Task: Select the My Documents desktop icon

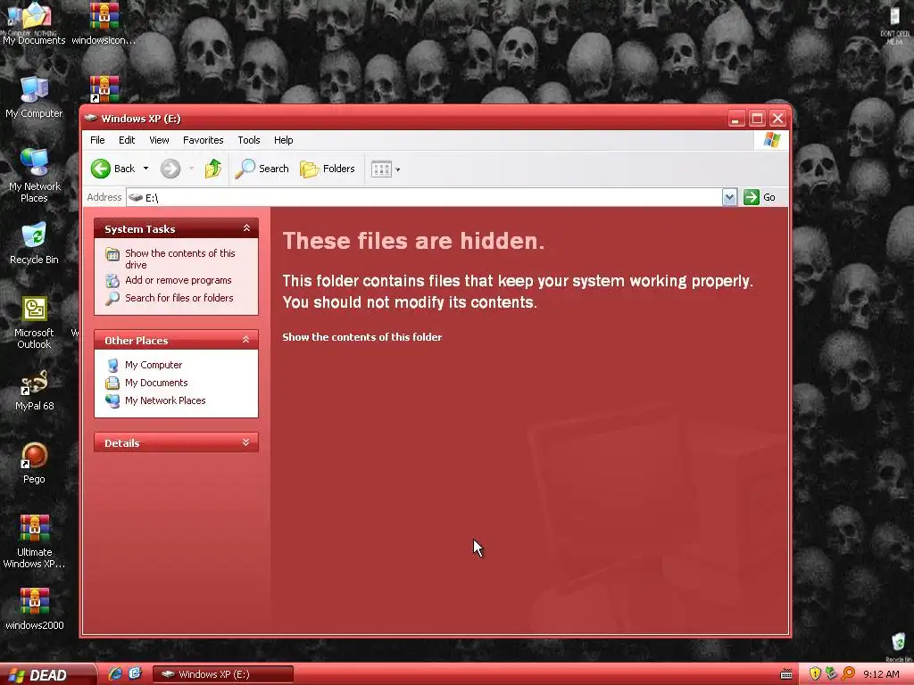Action: point(34,24)
